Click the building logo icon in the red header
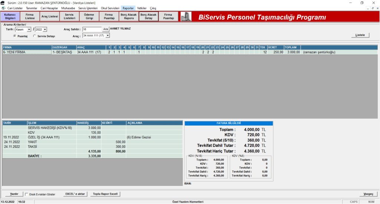 186,17
